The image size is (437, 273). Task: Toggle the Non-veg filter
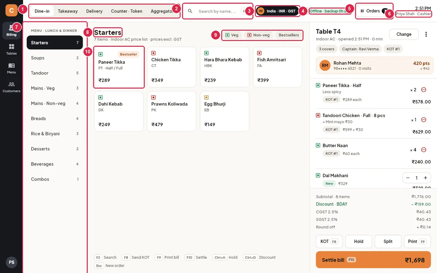point(258,35)
